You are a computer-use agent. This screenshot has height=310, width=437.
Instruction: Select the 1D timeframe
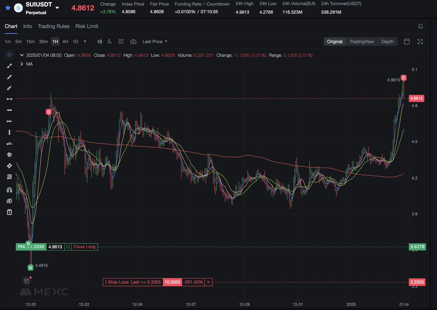click(75, 42)
